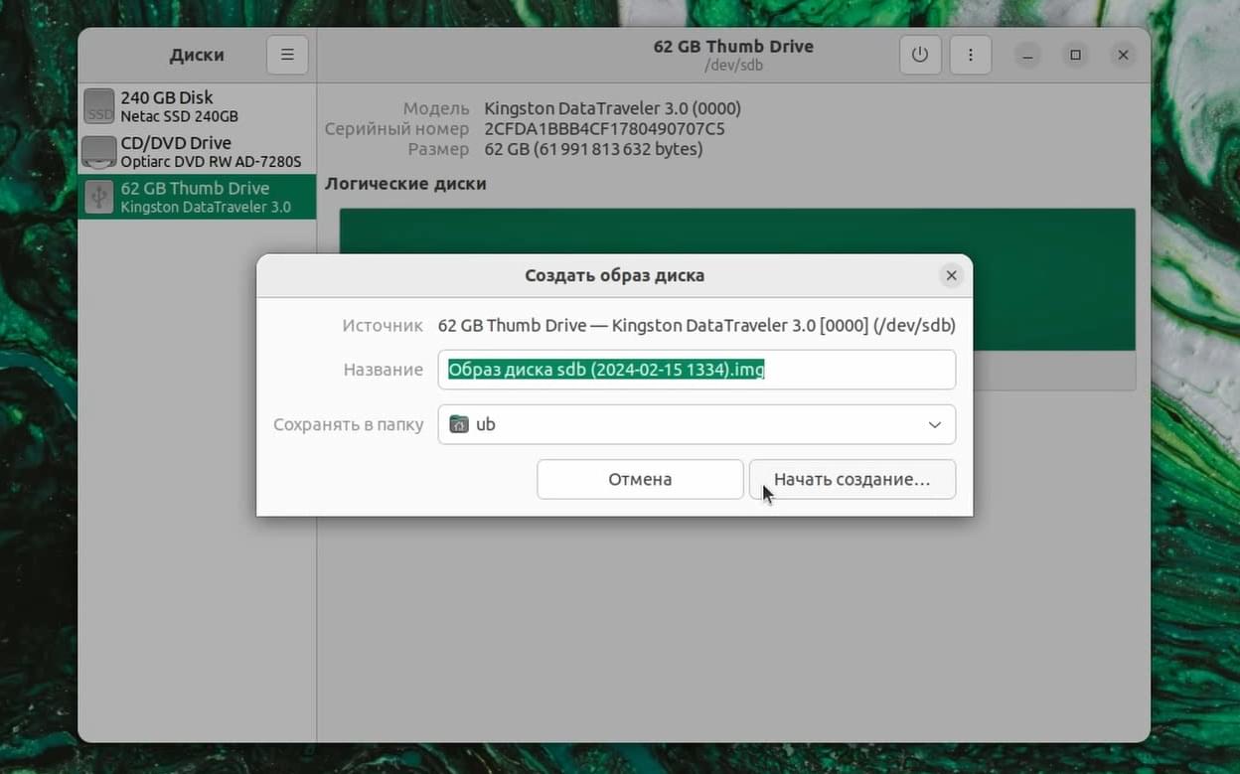Click the SSD disk icon
1240x774 pixels.
[99, 106]
